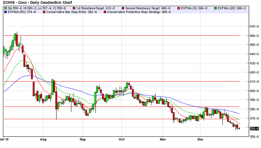Click the red 1st Resistance Target swatch
This screenshot has height=148, width=261.
pos(75,7)
